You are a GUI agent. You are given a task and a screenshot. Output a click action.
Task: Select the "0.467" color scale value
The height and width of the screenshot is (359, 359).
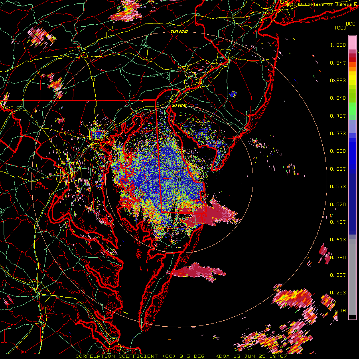[x=338, y=222]
